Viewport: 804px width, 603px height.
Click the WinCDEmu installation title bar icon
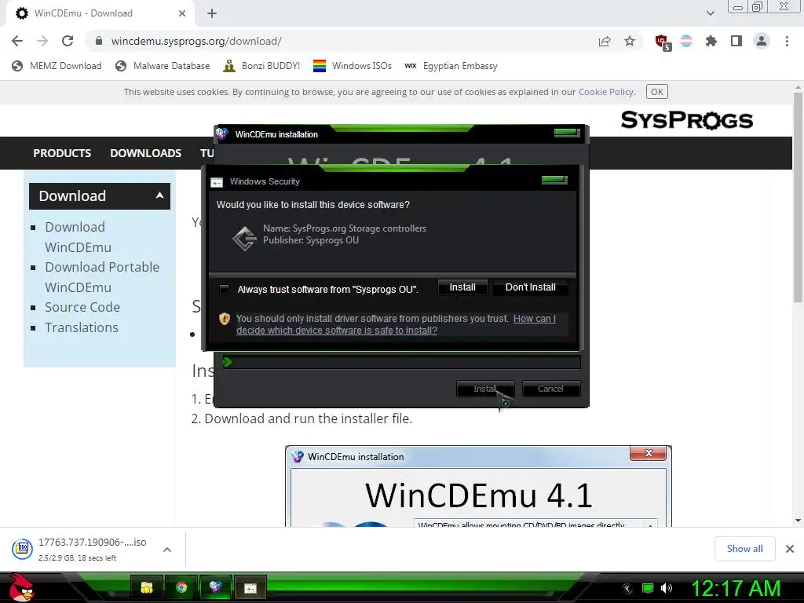click(222, 133)
